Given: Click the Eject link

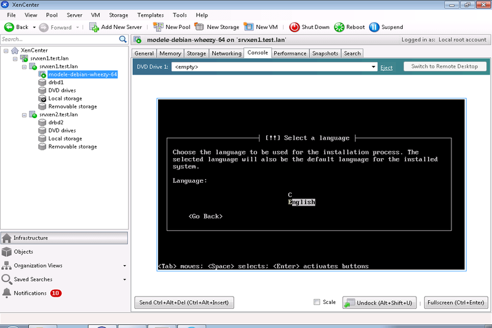Looking at the screenshot, I should 386,68.
